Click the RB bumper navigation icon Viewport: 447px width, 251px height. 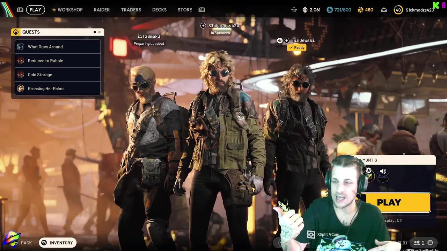tap(202, 10)
